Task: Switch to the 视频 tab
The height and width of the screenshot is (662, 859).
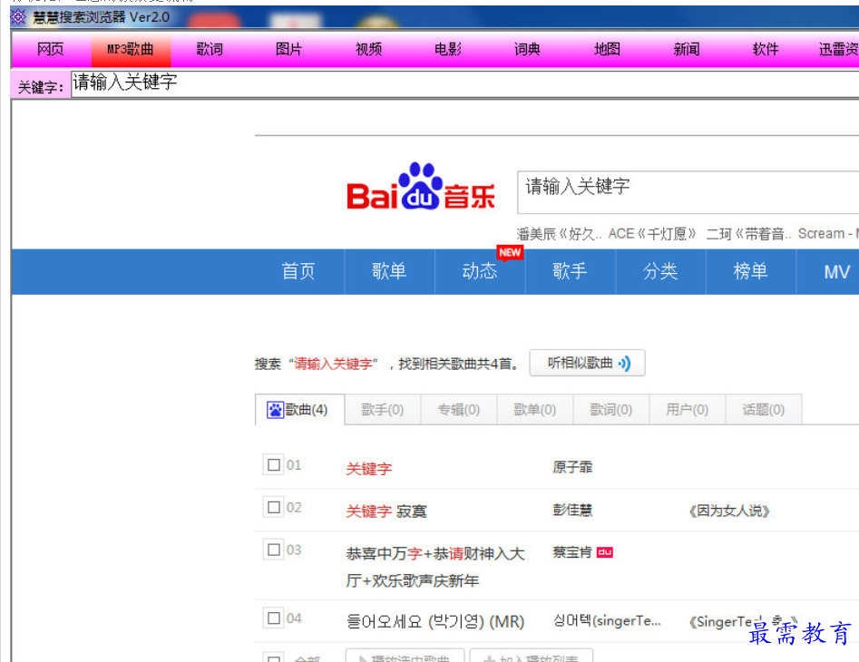Action: click(368, 49)
